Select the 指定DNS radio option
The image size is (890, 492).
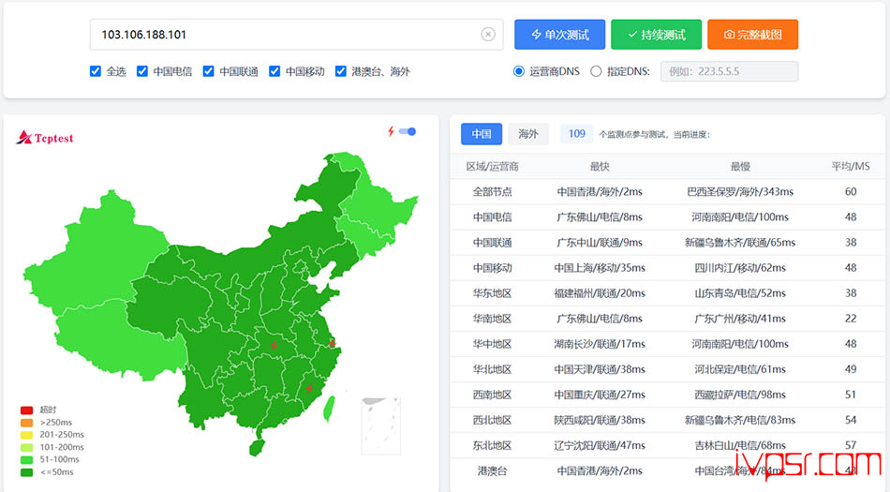click(x=596, y=71)
